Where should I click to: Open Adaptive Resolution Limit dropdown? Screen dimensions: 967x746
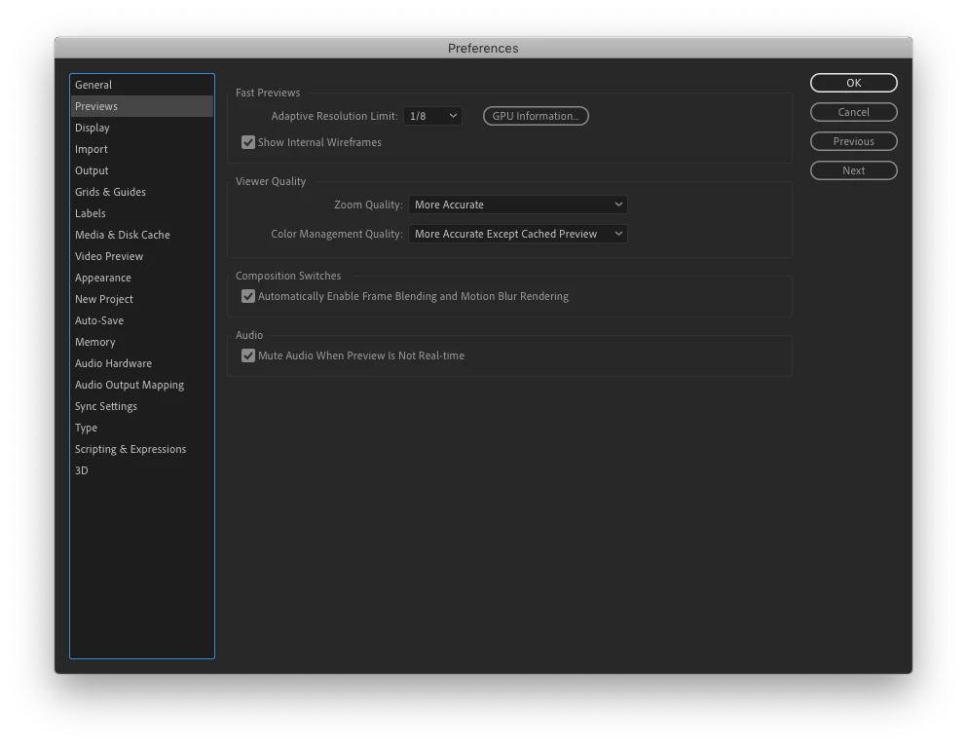(432, 116)
